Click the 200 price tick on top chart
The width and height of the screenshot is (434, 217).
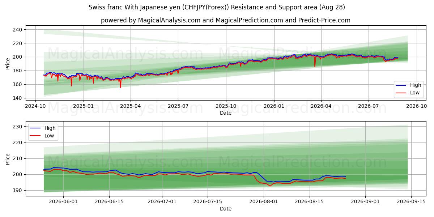tap(18, 57)
